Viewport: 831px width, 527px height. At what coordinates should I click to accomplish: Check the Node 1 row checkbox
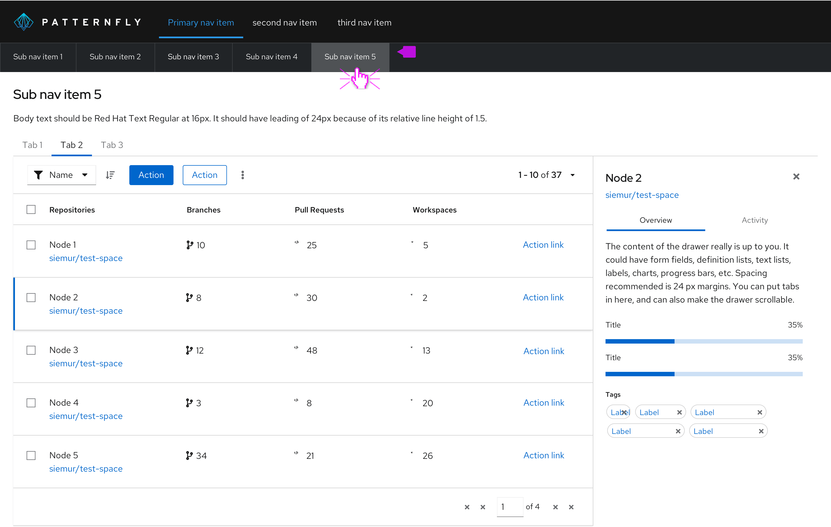[x=31, y=245]
